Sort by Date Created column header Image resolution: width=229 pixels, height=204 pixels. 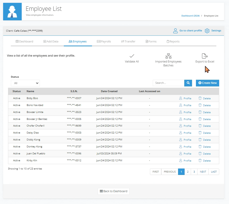pos(109,91)
